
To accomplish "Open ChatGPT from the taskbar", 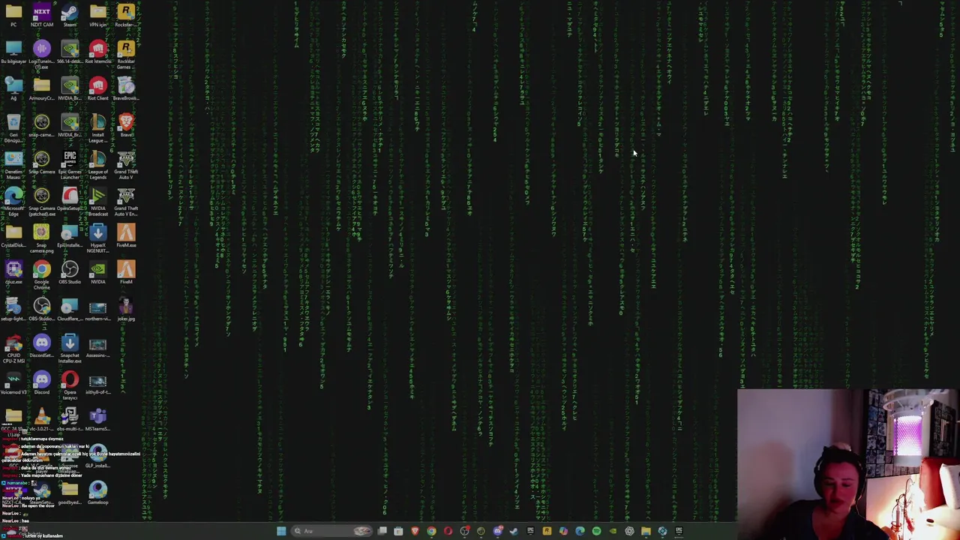I will point(629,531).
